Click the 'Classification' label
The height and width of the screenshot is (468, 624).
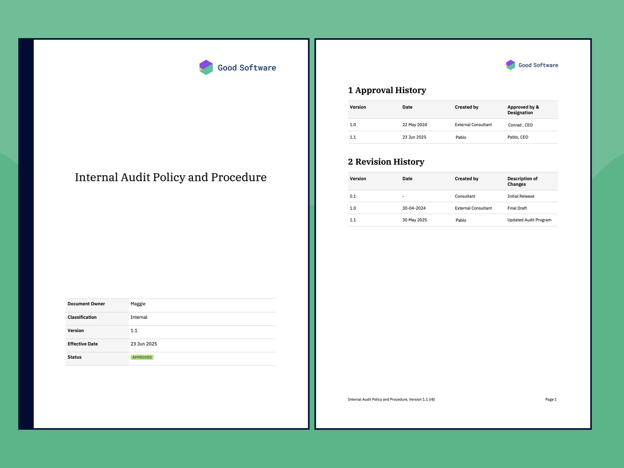[82, 317]
